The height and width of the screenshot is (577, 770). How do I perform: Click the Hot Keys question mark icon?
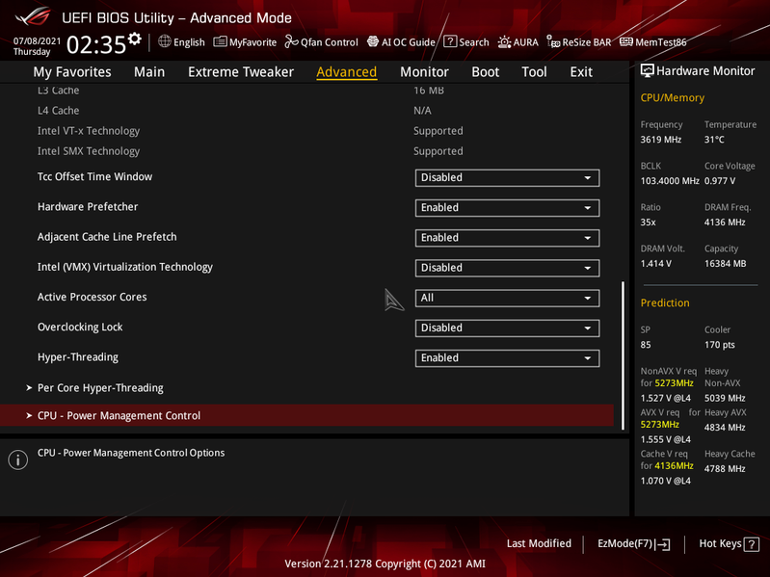pos(752,544)
